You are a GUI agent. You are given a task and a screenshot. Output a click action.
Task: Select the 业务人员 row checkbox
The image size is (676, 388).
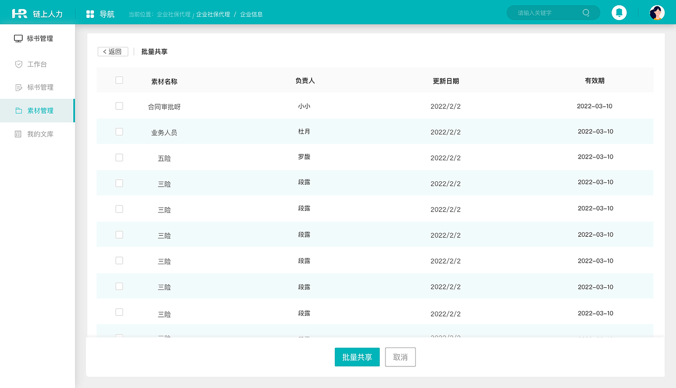(119, 132)
